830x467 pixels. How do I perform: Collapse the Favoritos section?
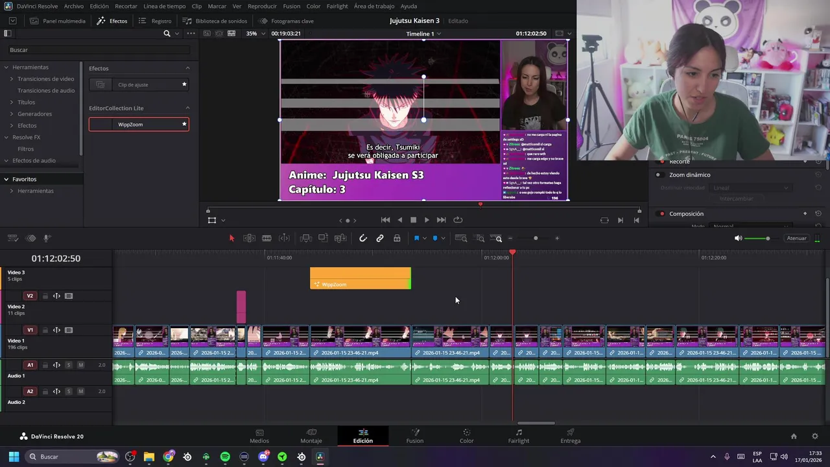click(6, 179)
